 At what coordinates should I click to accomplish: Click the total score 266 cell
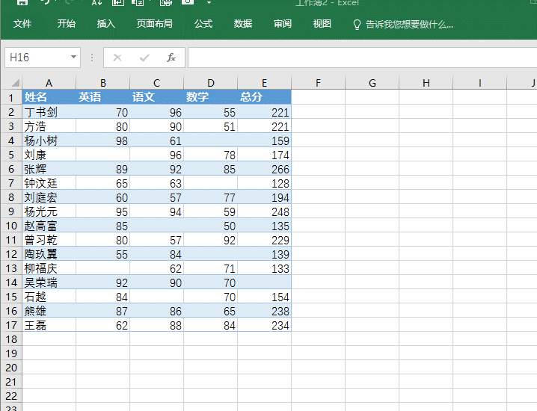[265, 169]
